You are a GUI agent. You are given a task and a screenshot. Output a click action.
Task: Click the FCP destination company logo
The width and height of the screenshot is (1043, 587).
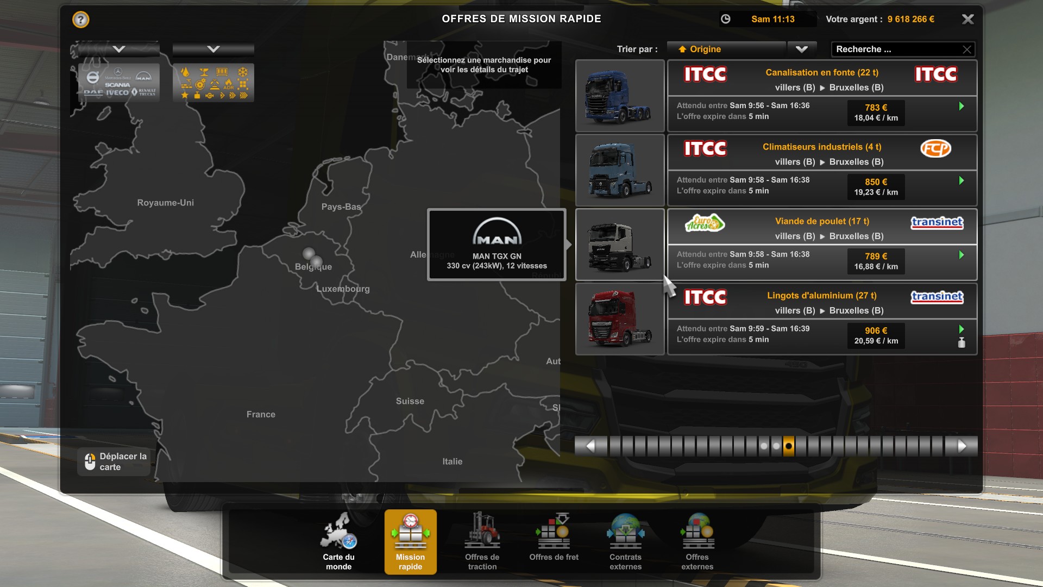coord(935,148)
